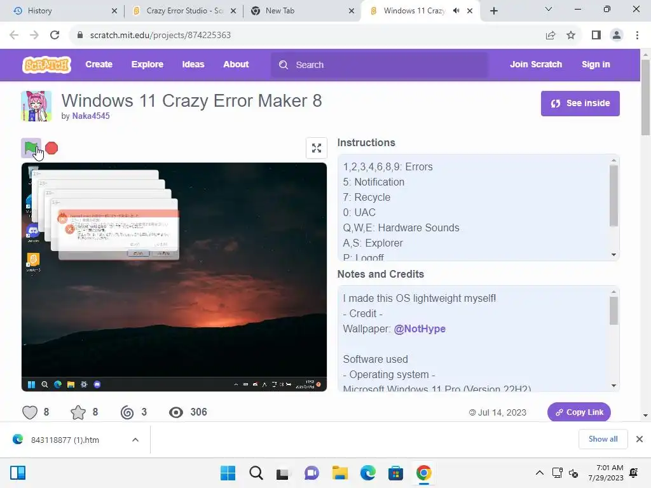Open Chat app from taskbar
Image resolution: width=651 pixels, height=488 pixels.
tap(312, 473)
